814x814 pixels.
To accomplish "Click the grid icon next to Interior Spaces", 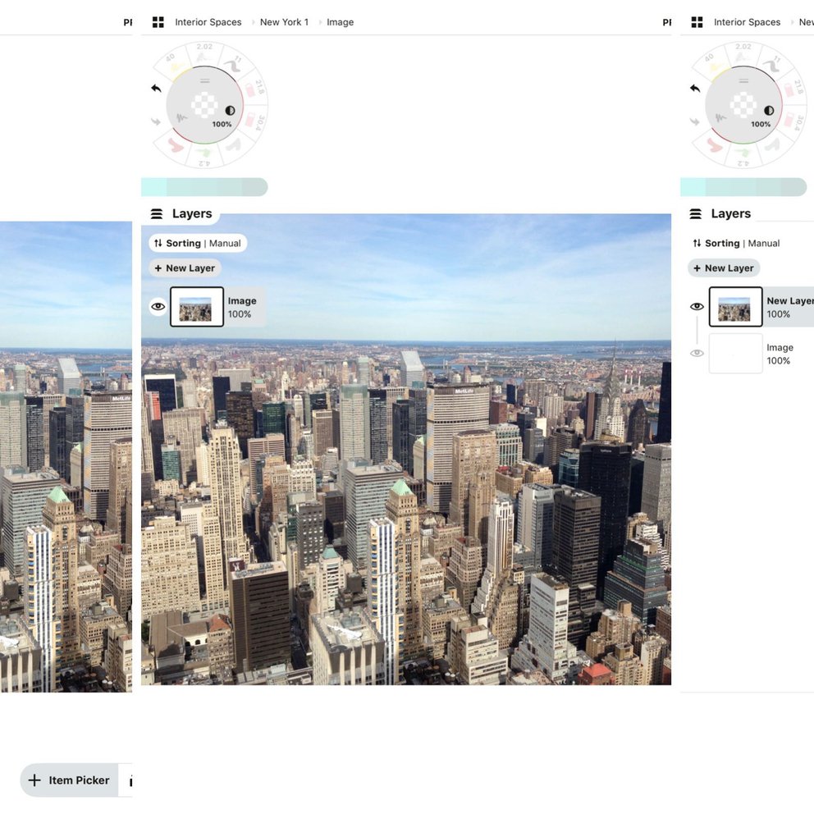I will [x=158, y=22].
